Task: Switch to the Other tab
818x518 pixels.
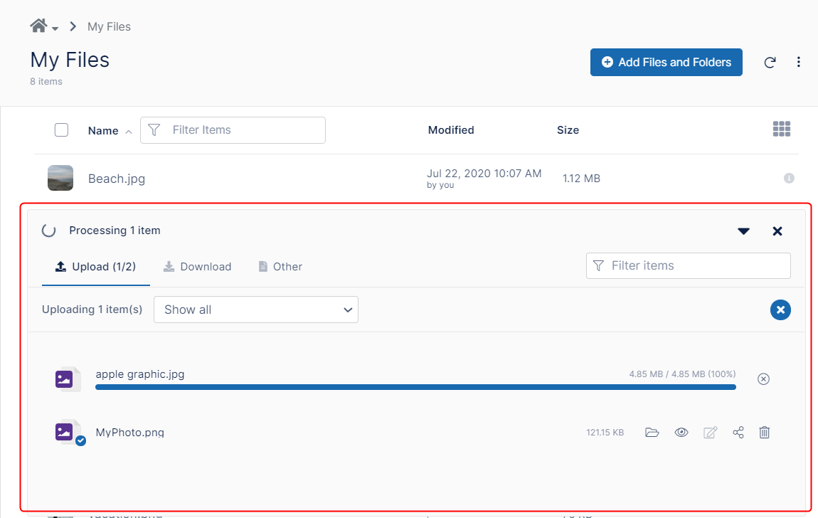Action: coord(280,267)
